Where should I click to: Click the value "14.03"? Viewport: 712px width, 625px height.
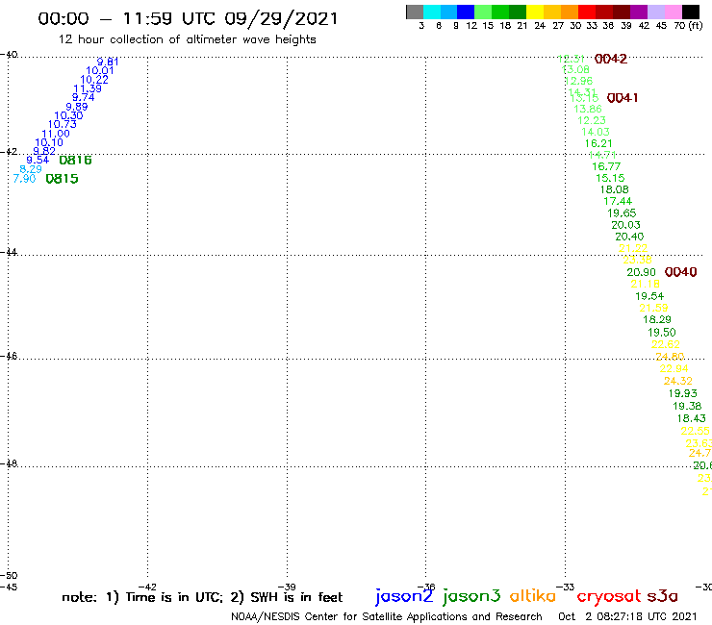(596, 132)
